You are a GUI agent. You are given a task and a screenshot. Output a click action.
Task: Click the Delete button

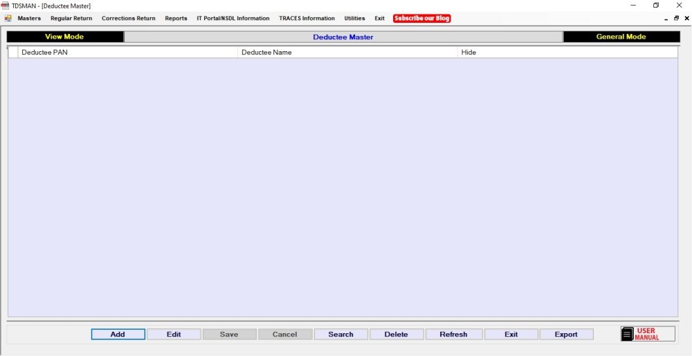397,335
